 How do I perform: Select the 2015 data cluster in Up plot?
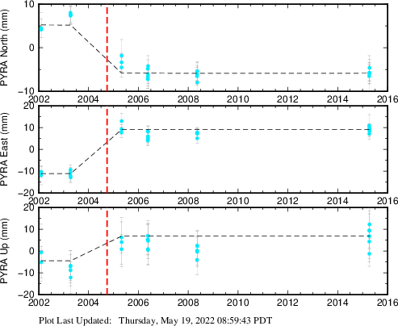click(370, 239)
